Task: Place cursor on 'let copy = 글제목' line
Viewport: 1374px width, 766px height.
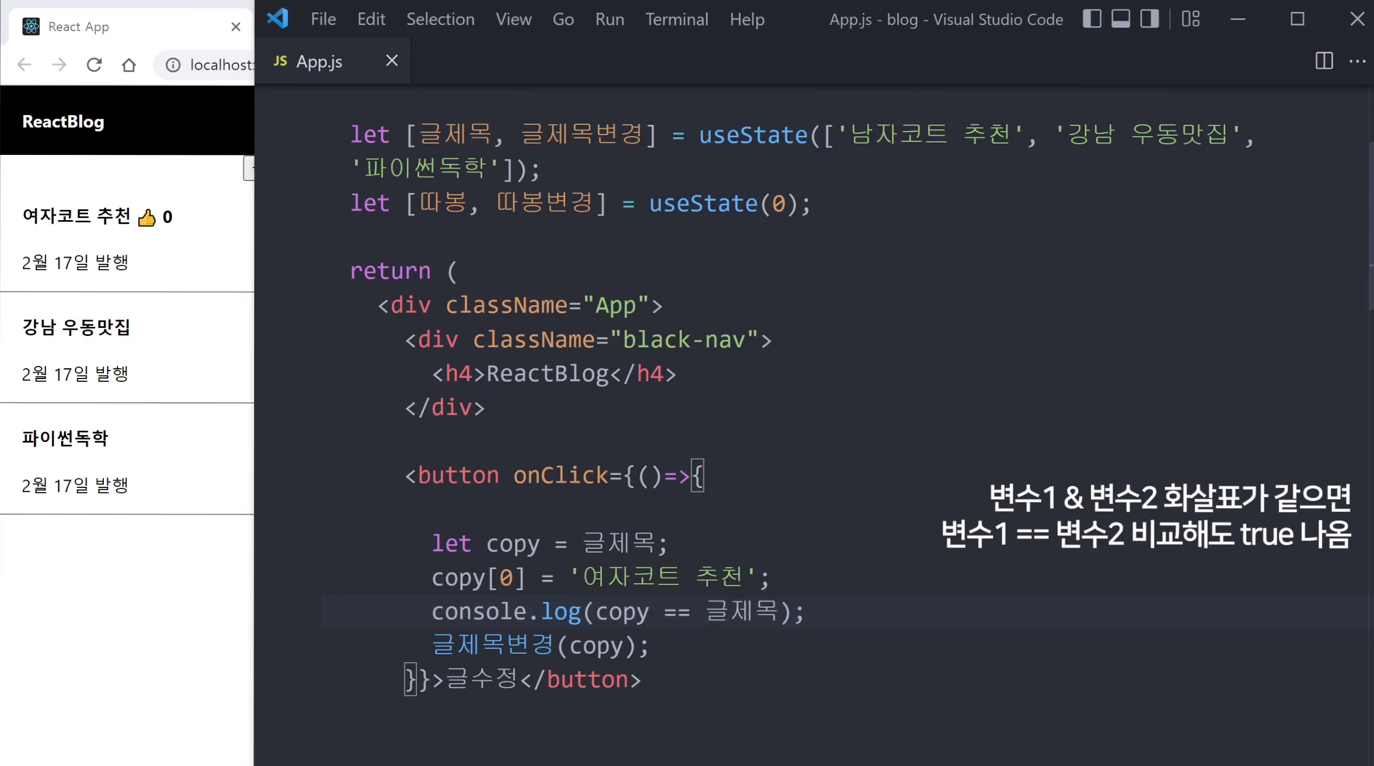Action: pyautogui.click(x=549, y=544)
